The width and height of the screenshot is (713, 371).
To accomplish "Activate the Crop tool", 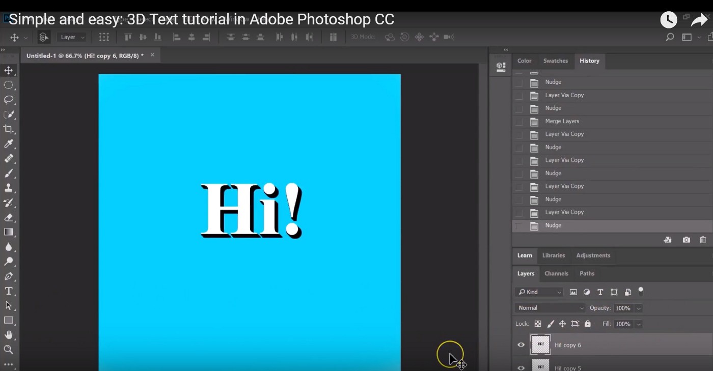I will pyautogui.click(x=9, y=129).
